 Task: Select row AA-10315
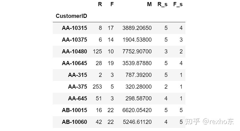pos(74,28)
